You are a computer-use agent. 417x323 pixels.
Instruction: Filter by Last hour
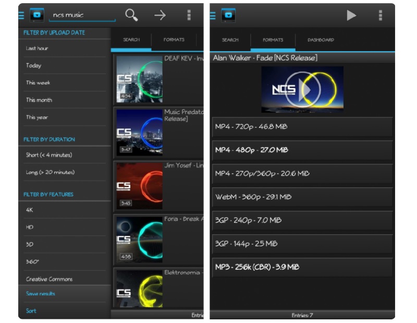(65, 48)
